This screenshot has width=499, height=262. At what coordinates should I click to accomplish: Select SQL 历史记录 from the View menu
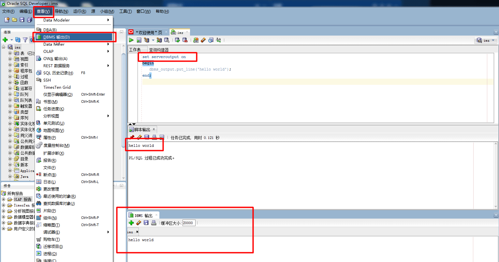coord(58,73)
